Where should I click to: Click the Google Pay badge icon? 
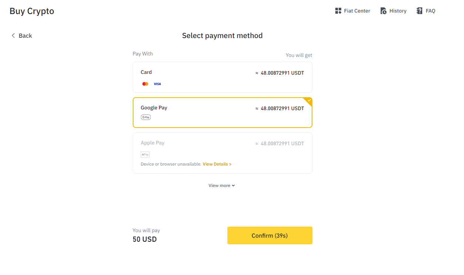tap(146, 117)
